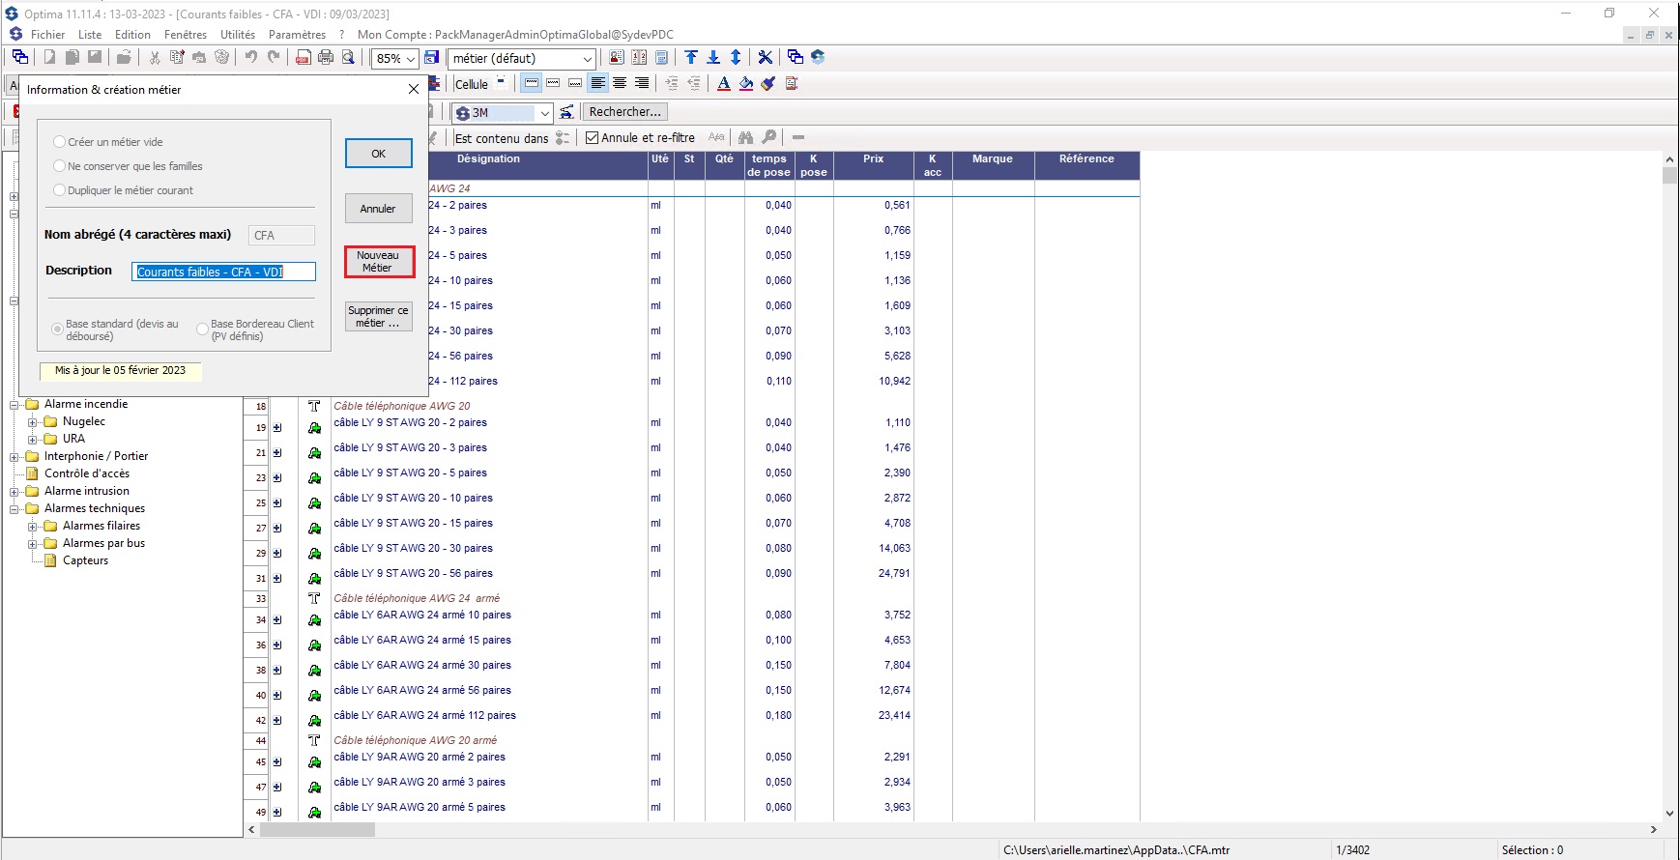Click the 'Nom abrégé' field containing CFA

point(281,236)
